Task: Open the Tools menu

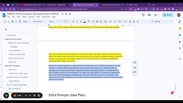Action: click(38, 17)
